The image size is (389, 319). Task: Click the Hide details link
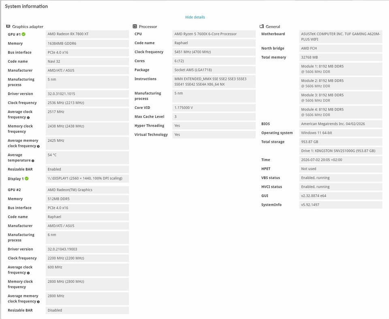point(195,17)
